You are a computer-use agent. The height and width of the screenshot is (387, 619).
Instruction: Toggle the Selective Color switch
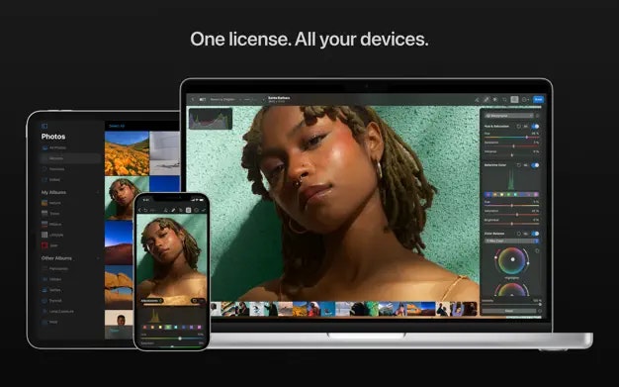click(x=535, y=165)
